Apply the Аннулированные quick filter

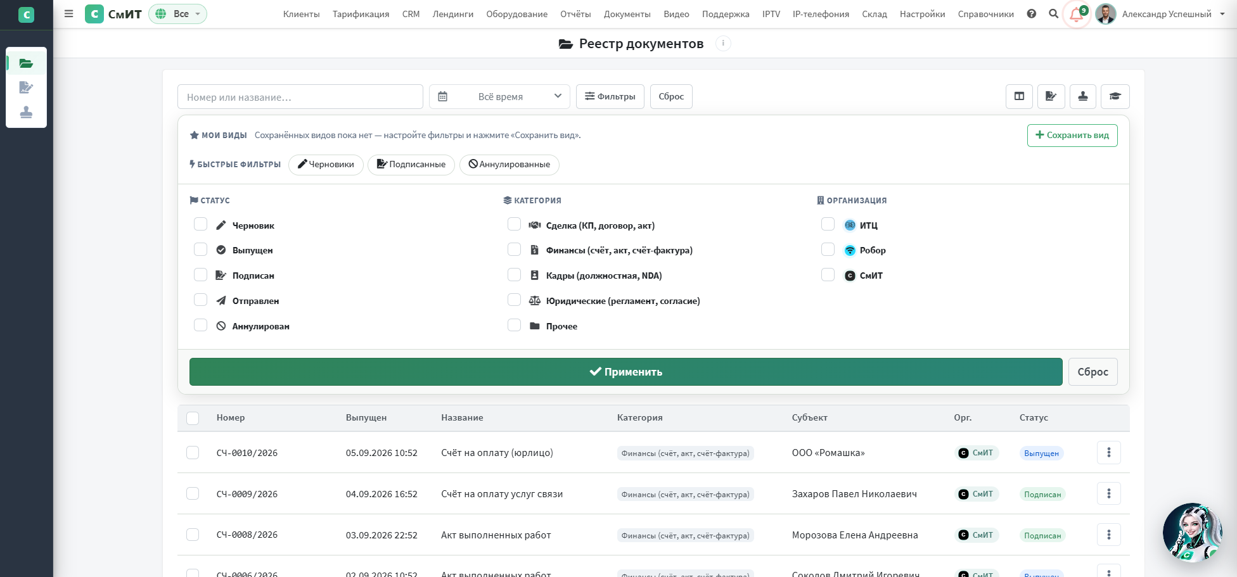click(509, 165)
